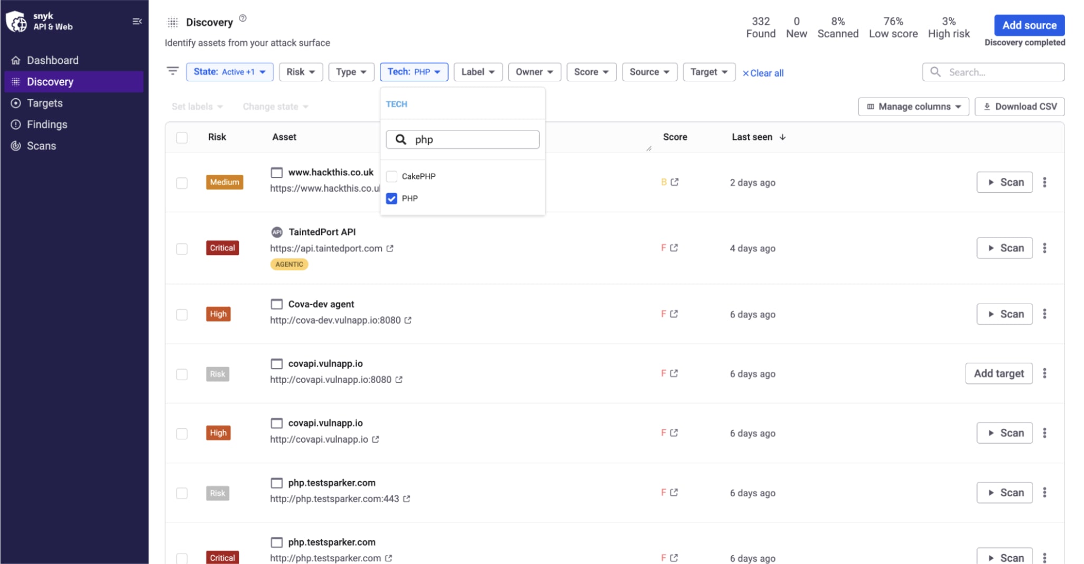Open the State: Active +1 filter dropdown
This screenshot has height=564, width=1084.
point(230,72)
